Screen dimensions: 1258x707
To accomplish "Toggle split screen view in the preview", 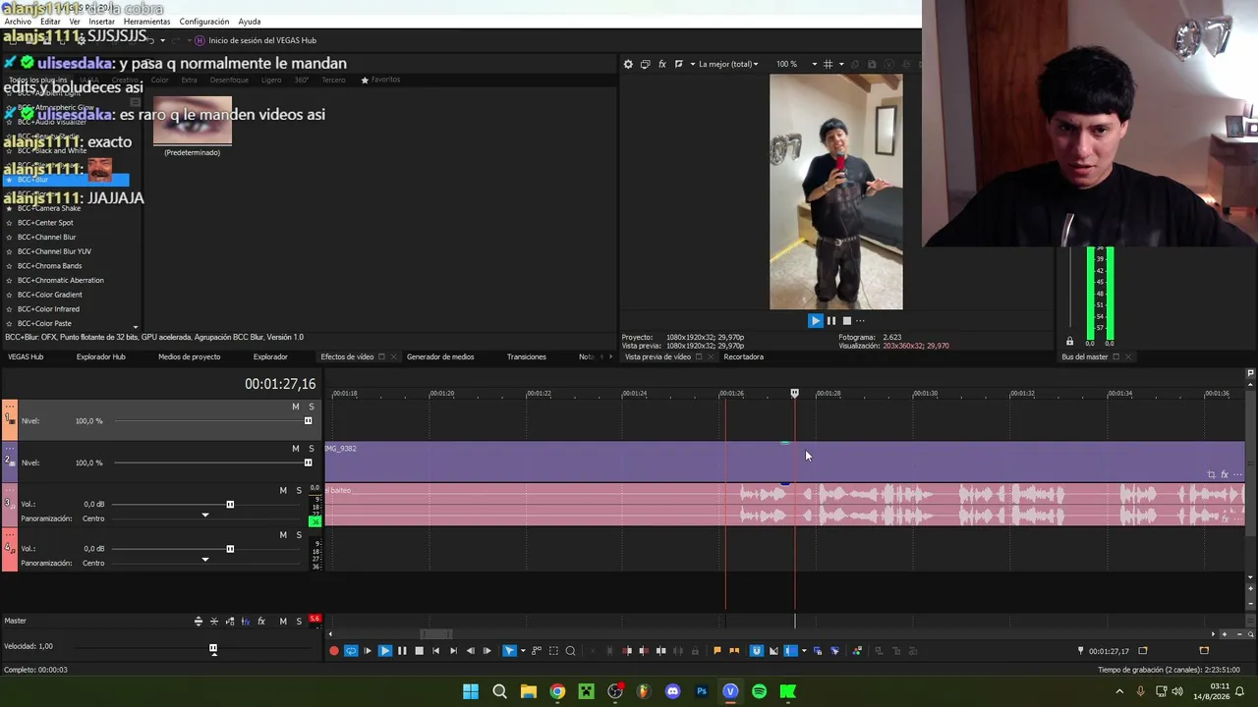I will click(678, 64).
